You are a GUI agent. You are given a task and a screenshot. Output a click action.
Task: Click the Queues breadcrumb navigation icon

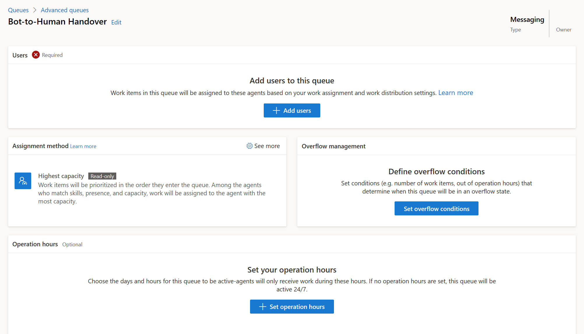[x=18, y=10]
